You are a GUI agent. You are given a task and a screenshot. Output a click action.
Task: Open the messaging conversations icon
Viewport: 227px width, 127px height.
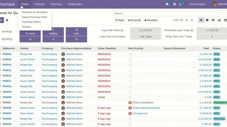point(167,4)
